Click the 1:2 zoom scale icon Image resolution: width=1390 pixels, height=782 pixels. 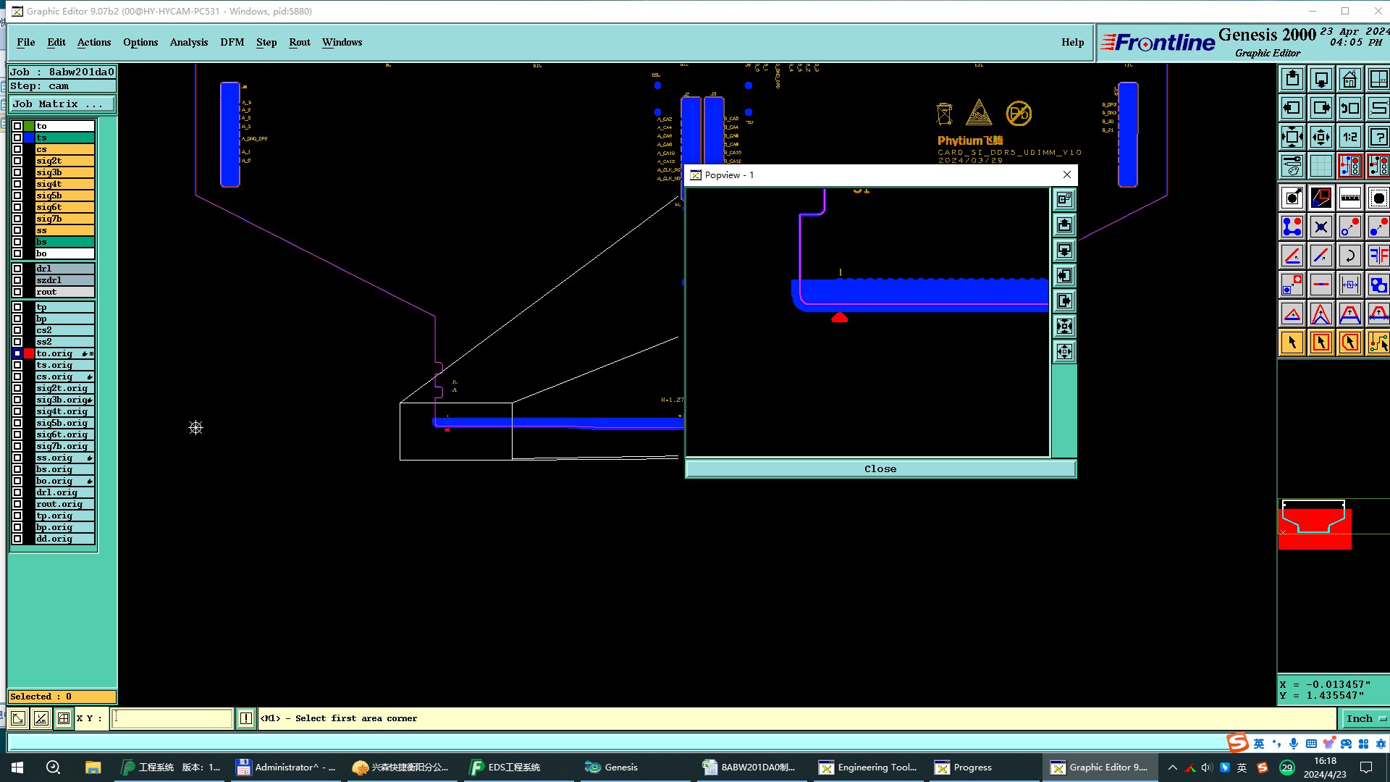coord(1349,137)
